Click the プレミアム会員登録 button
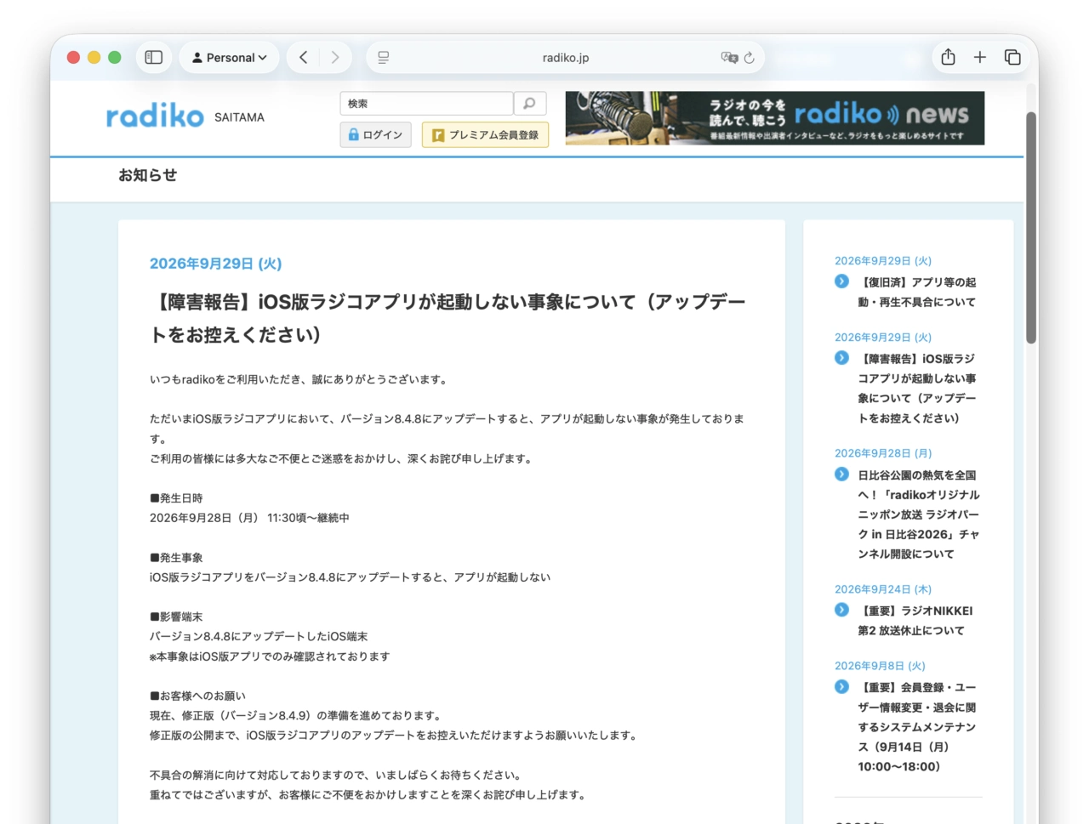This screenshot has width=1089, height=824. tap(485, 134)
